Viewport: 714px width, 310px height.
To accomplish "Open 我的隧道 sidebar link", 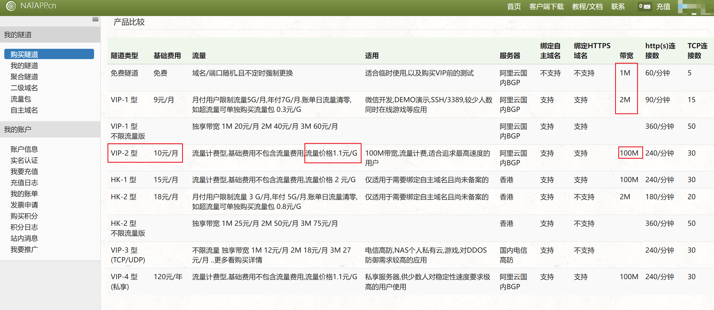I will [24, 66].
